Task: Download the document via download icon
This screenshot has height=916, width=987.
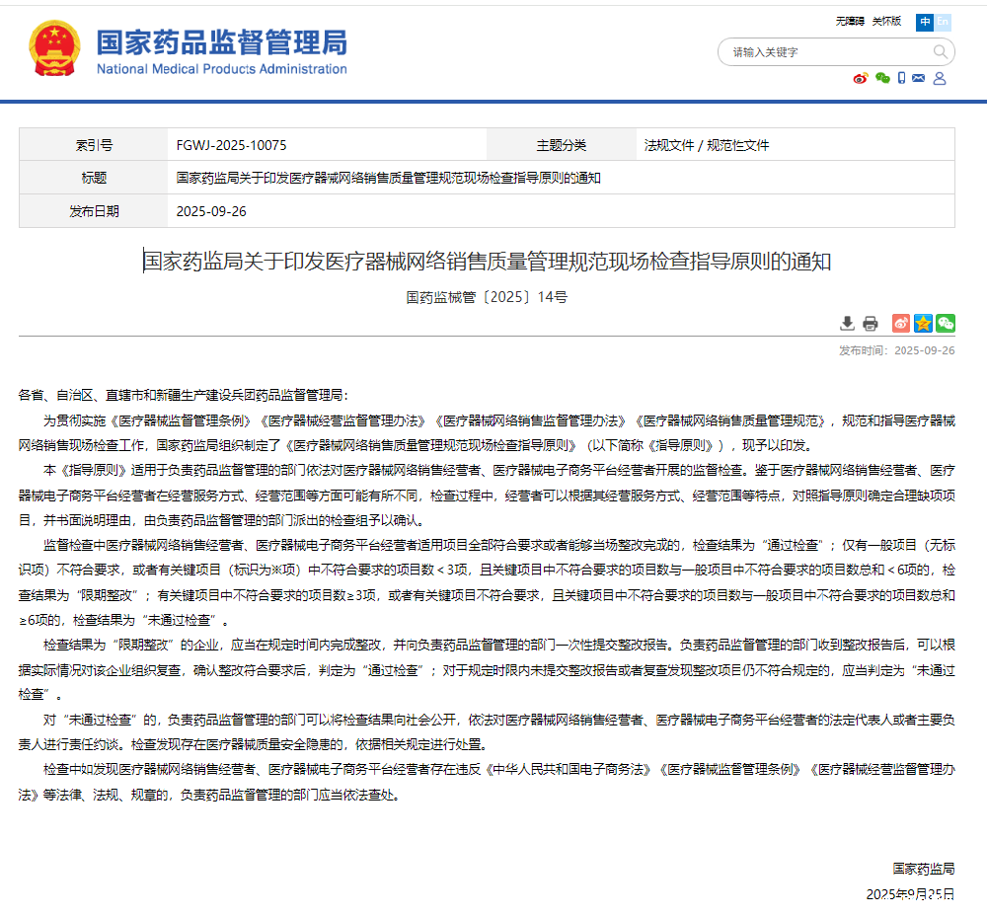Action: tap(847, 324)
